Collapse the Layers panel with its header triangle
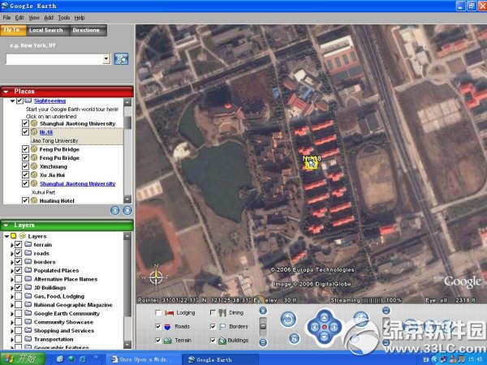The width and height of the screenshot is (487, 365). pyautogui.click(x=6, y=225)
